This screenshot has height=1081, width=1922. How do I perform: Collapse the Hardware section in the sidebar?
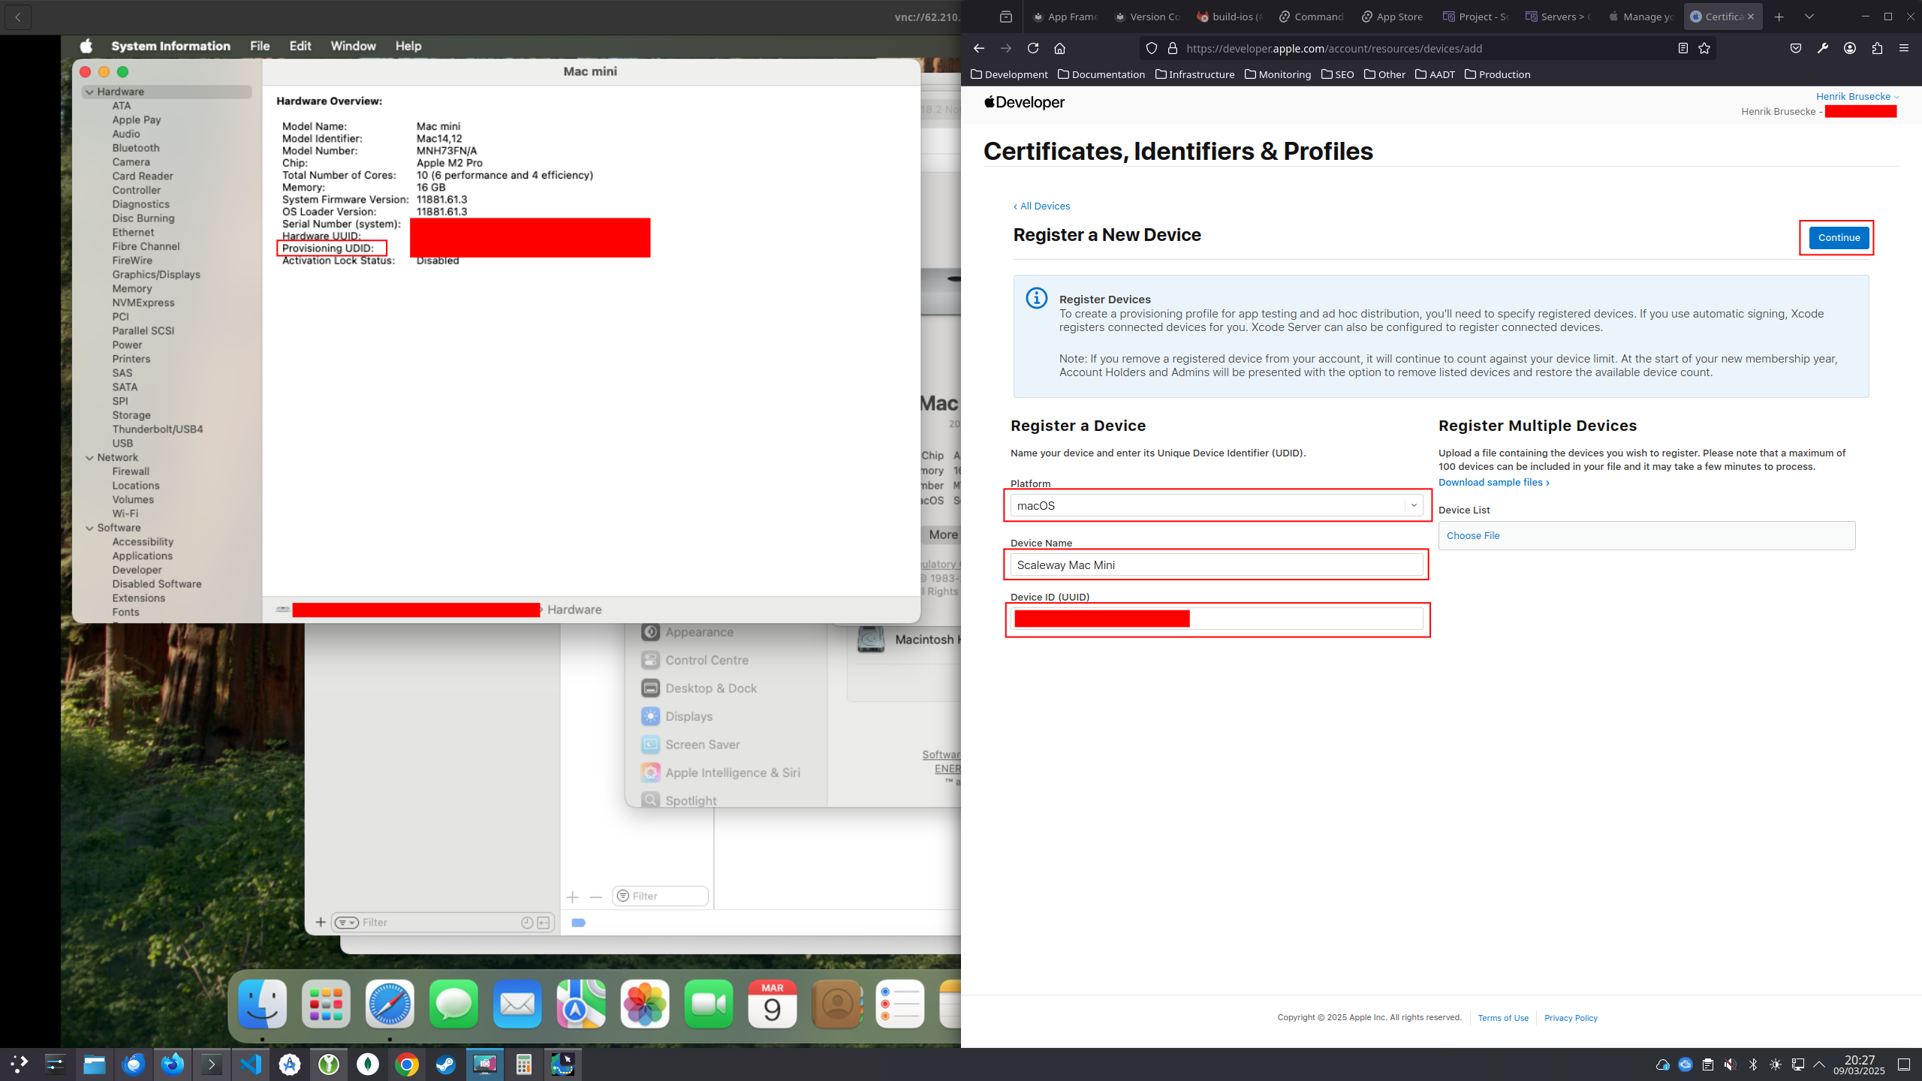click(x=90, y=92)
